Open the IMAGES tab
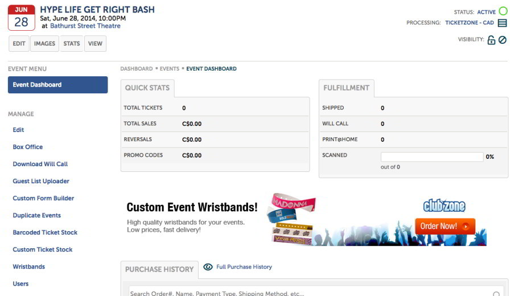 (x=45, y=44)
